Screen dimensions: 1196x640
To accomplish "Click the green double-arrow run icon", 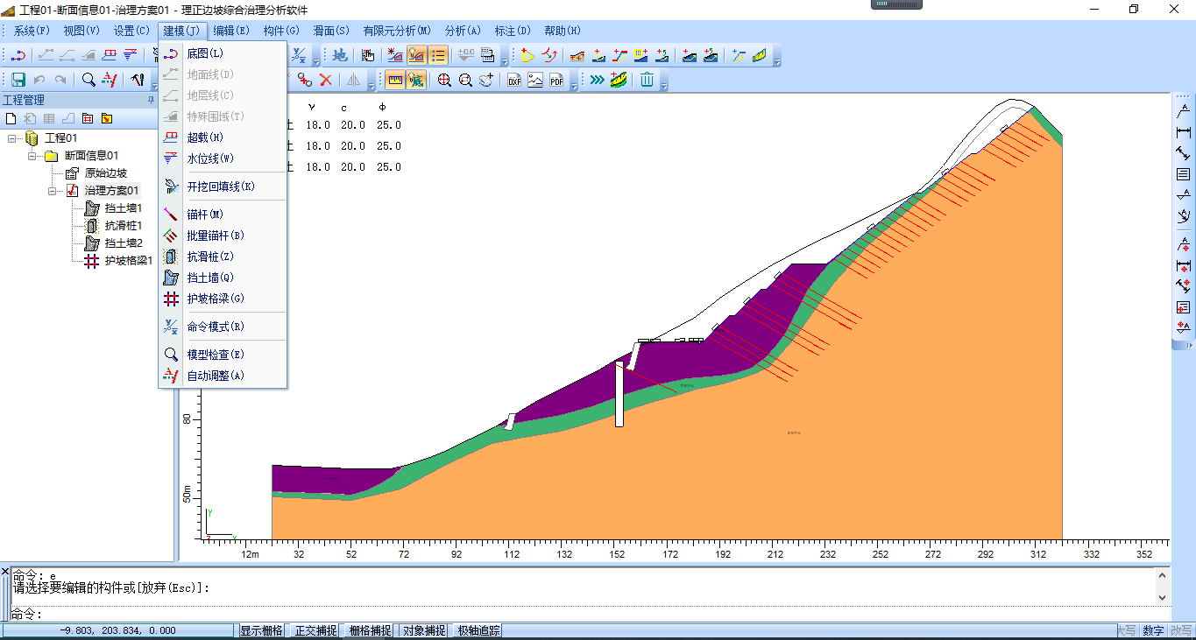I will click(x=597, y=80).
